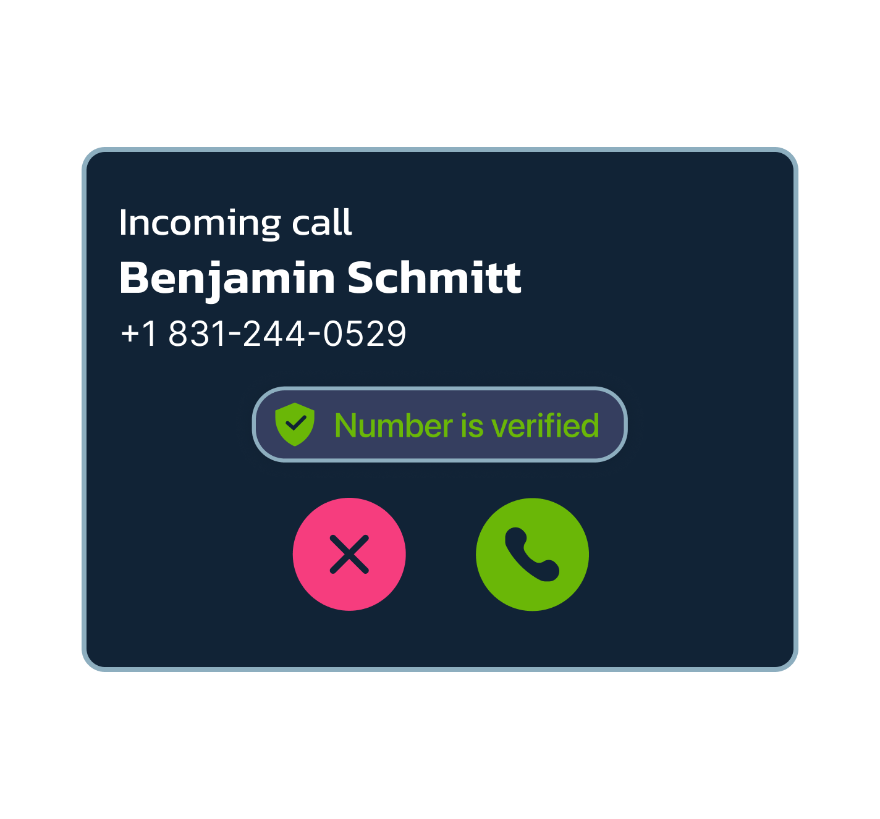Click the X icon to reject call

(349, 554)
